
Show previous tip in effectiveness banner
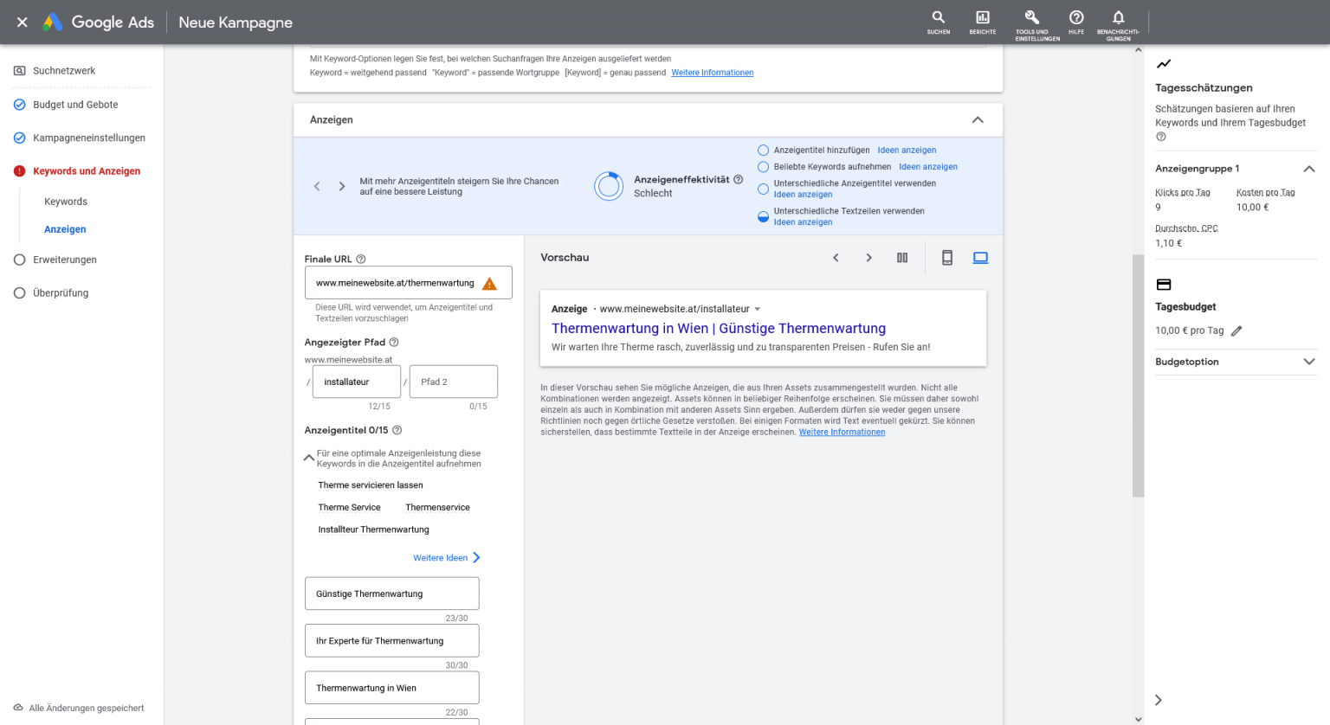[x=317, y=186]
